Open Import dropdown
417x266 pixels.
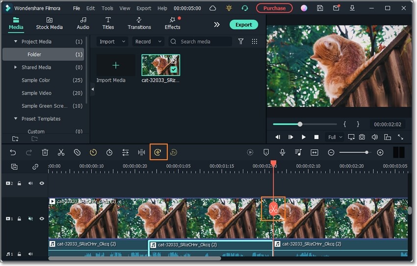(x=112, y=42)
